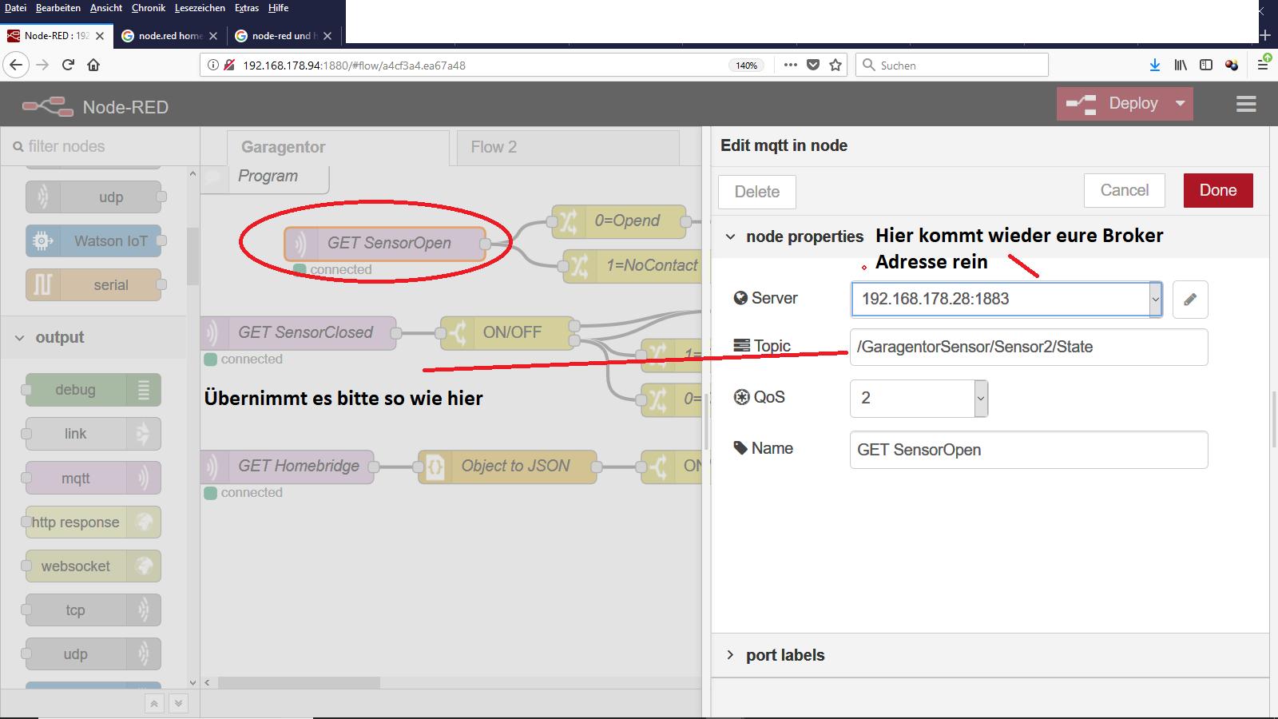Go to the browser home page icon
Screen dimensions: 1278x719
coord(93,66)
